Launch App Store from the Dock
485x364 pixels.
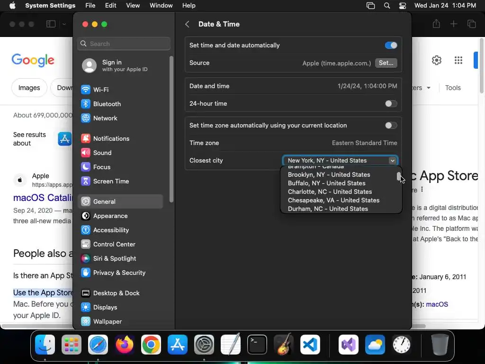coord(178,345)
